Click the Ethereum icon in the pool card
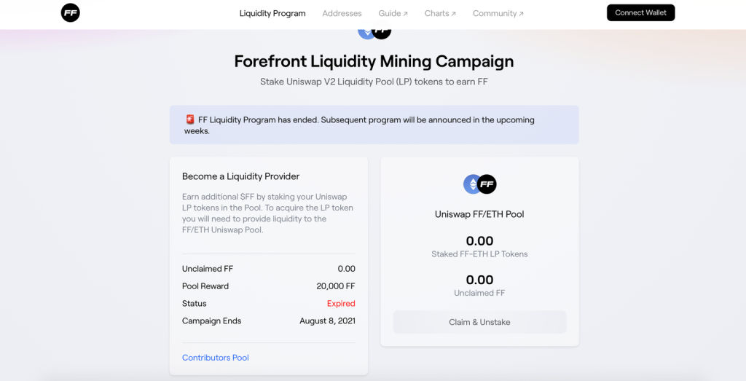Viewport: 746px width, 381px height. pyautogui.click(x=471, y=184)
